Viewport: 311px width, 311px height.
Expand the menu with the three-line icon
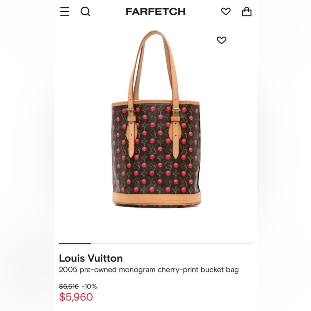[x=64, y=12]
